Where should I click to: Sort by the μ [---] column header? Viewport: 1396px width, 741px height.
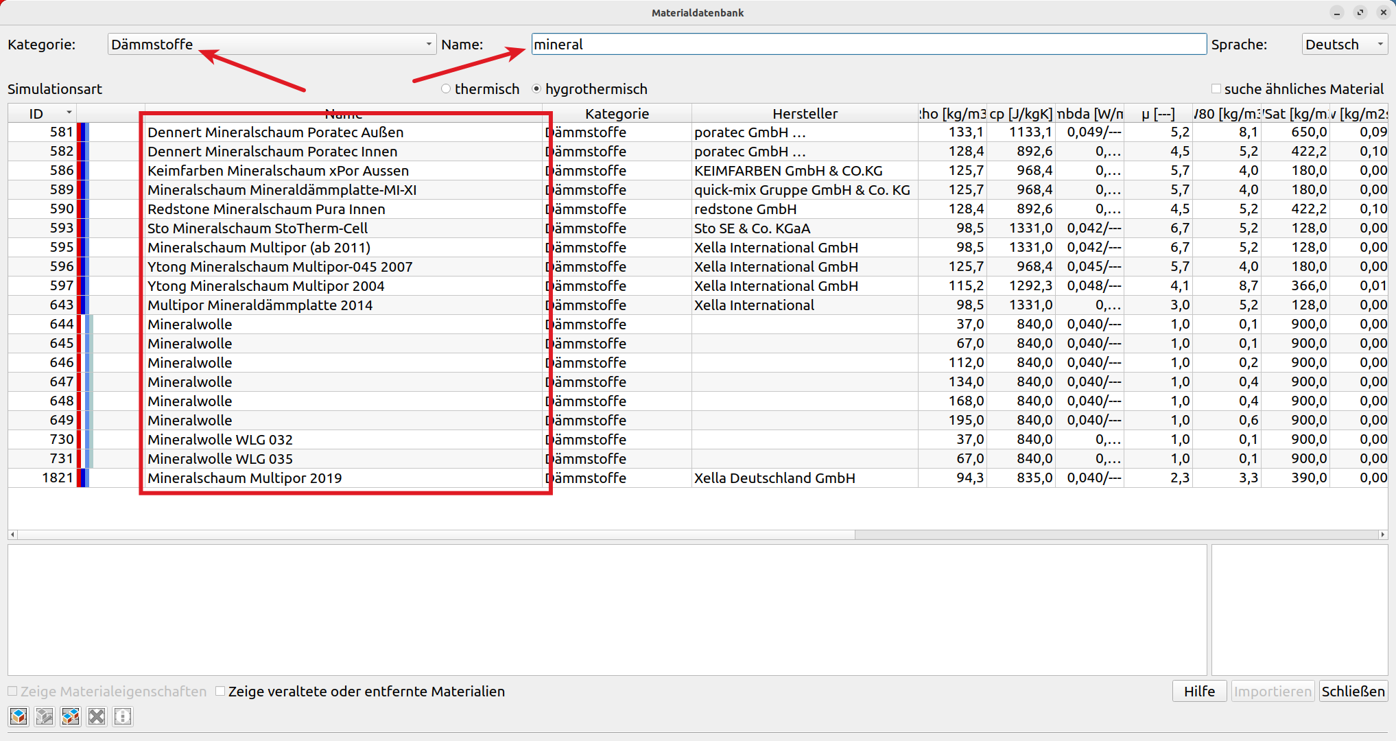point(1158,113)
